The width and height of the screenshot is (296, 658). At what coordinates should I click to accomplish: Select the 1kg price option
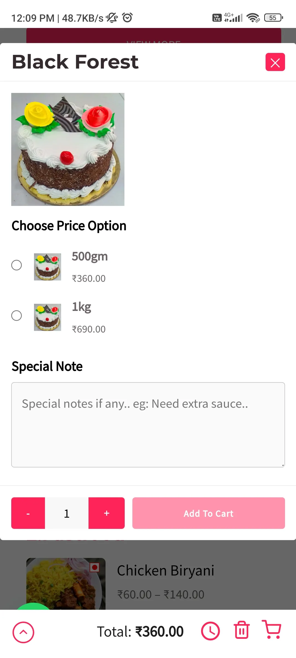click(16, 316)
